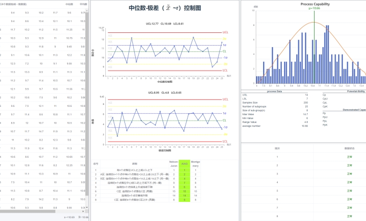Click the green μ=10.66 mean line label
This screenshot has height=221, width=366.
314,8
